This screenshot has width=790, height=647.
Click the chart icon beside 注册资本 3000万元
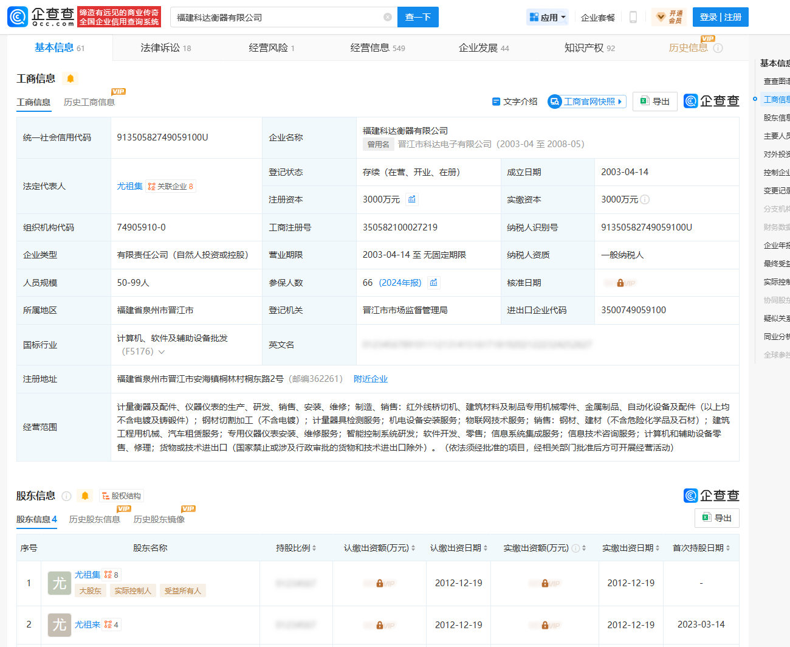[x=412, y=199]
